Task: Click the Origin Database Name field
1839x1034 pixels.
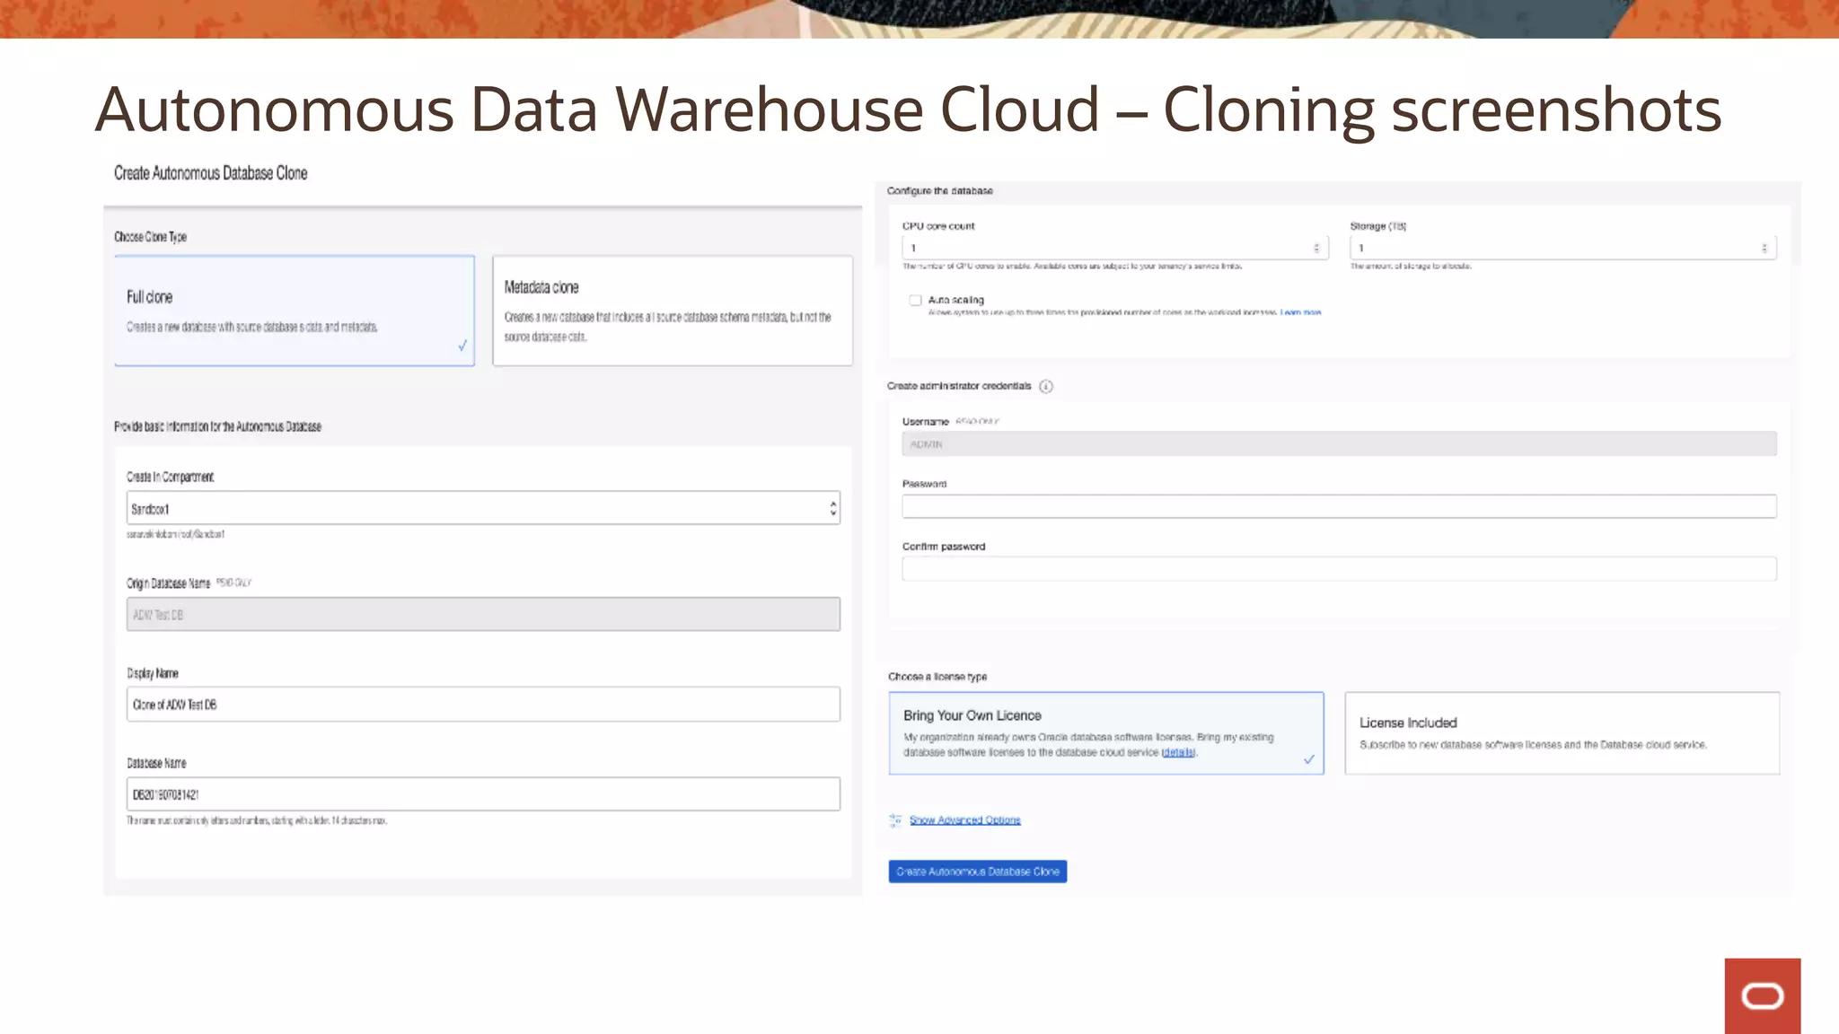Action: click(x=483, y=614)
